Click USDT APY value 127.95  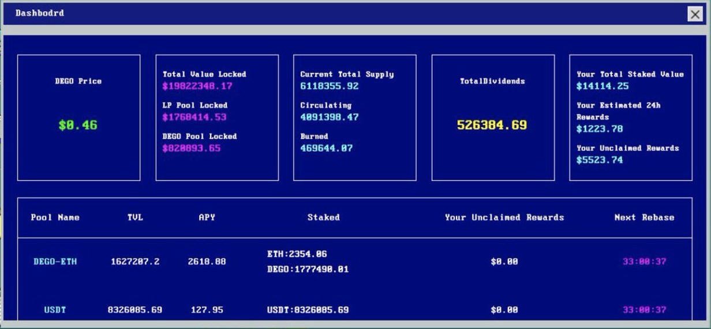pyautogui.click(x=207, y=310)
